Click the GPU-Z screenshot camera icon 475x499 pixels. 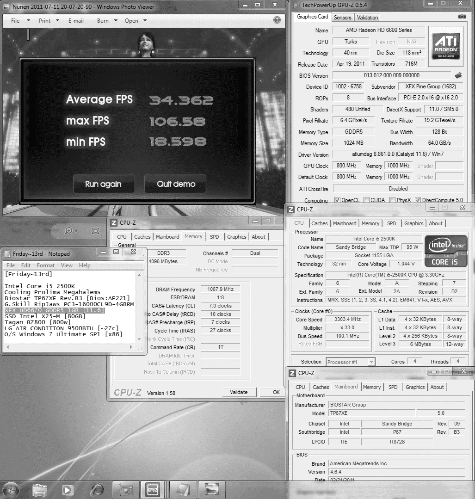point(462,17)
